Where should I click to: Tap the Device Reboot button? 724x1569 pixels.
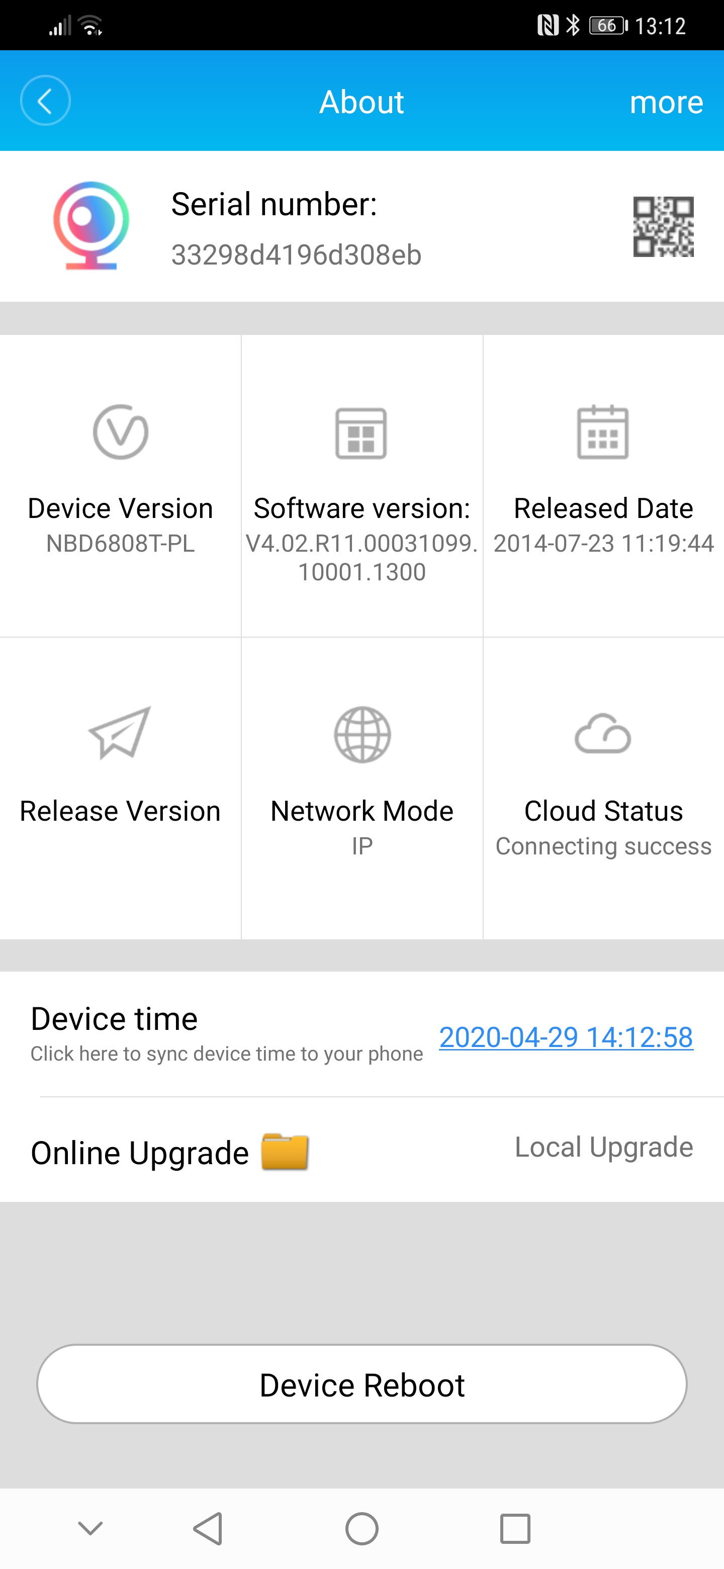coord(361,1384)
